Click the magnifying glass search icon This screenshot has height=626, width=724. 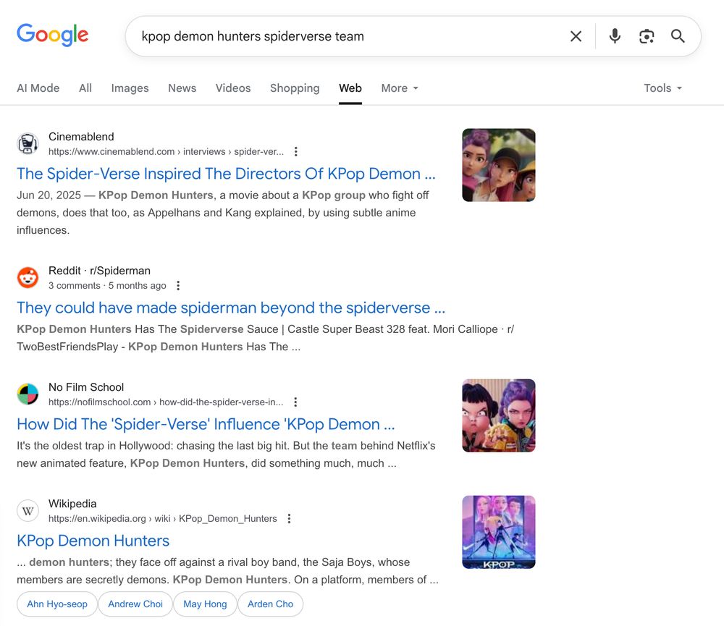tap(678, 35)
